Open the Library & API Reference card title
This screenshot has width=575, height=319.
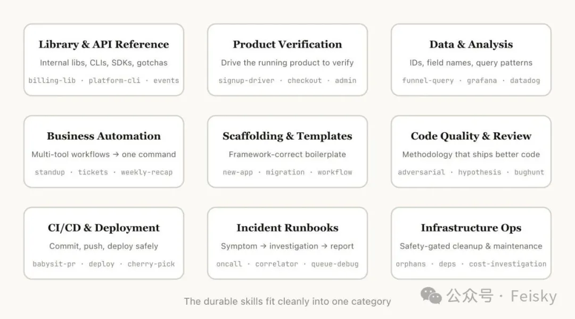point(104,45)
